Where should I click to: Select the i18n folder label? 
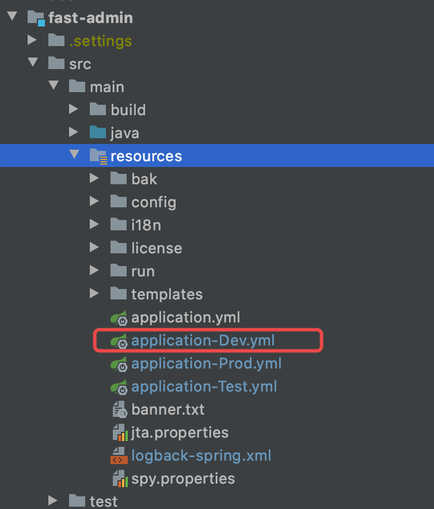(x=146, y=225)
